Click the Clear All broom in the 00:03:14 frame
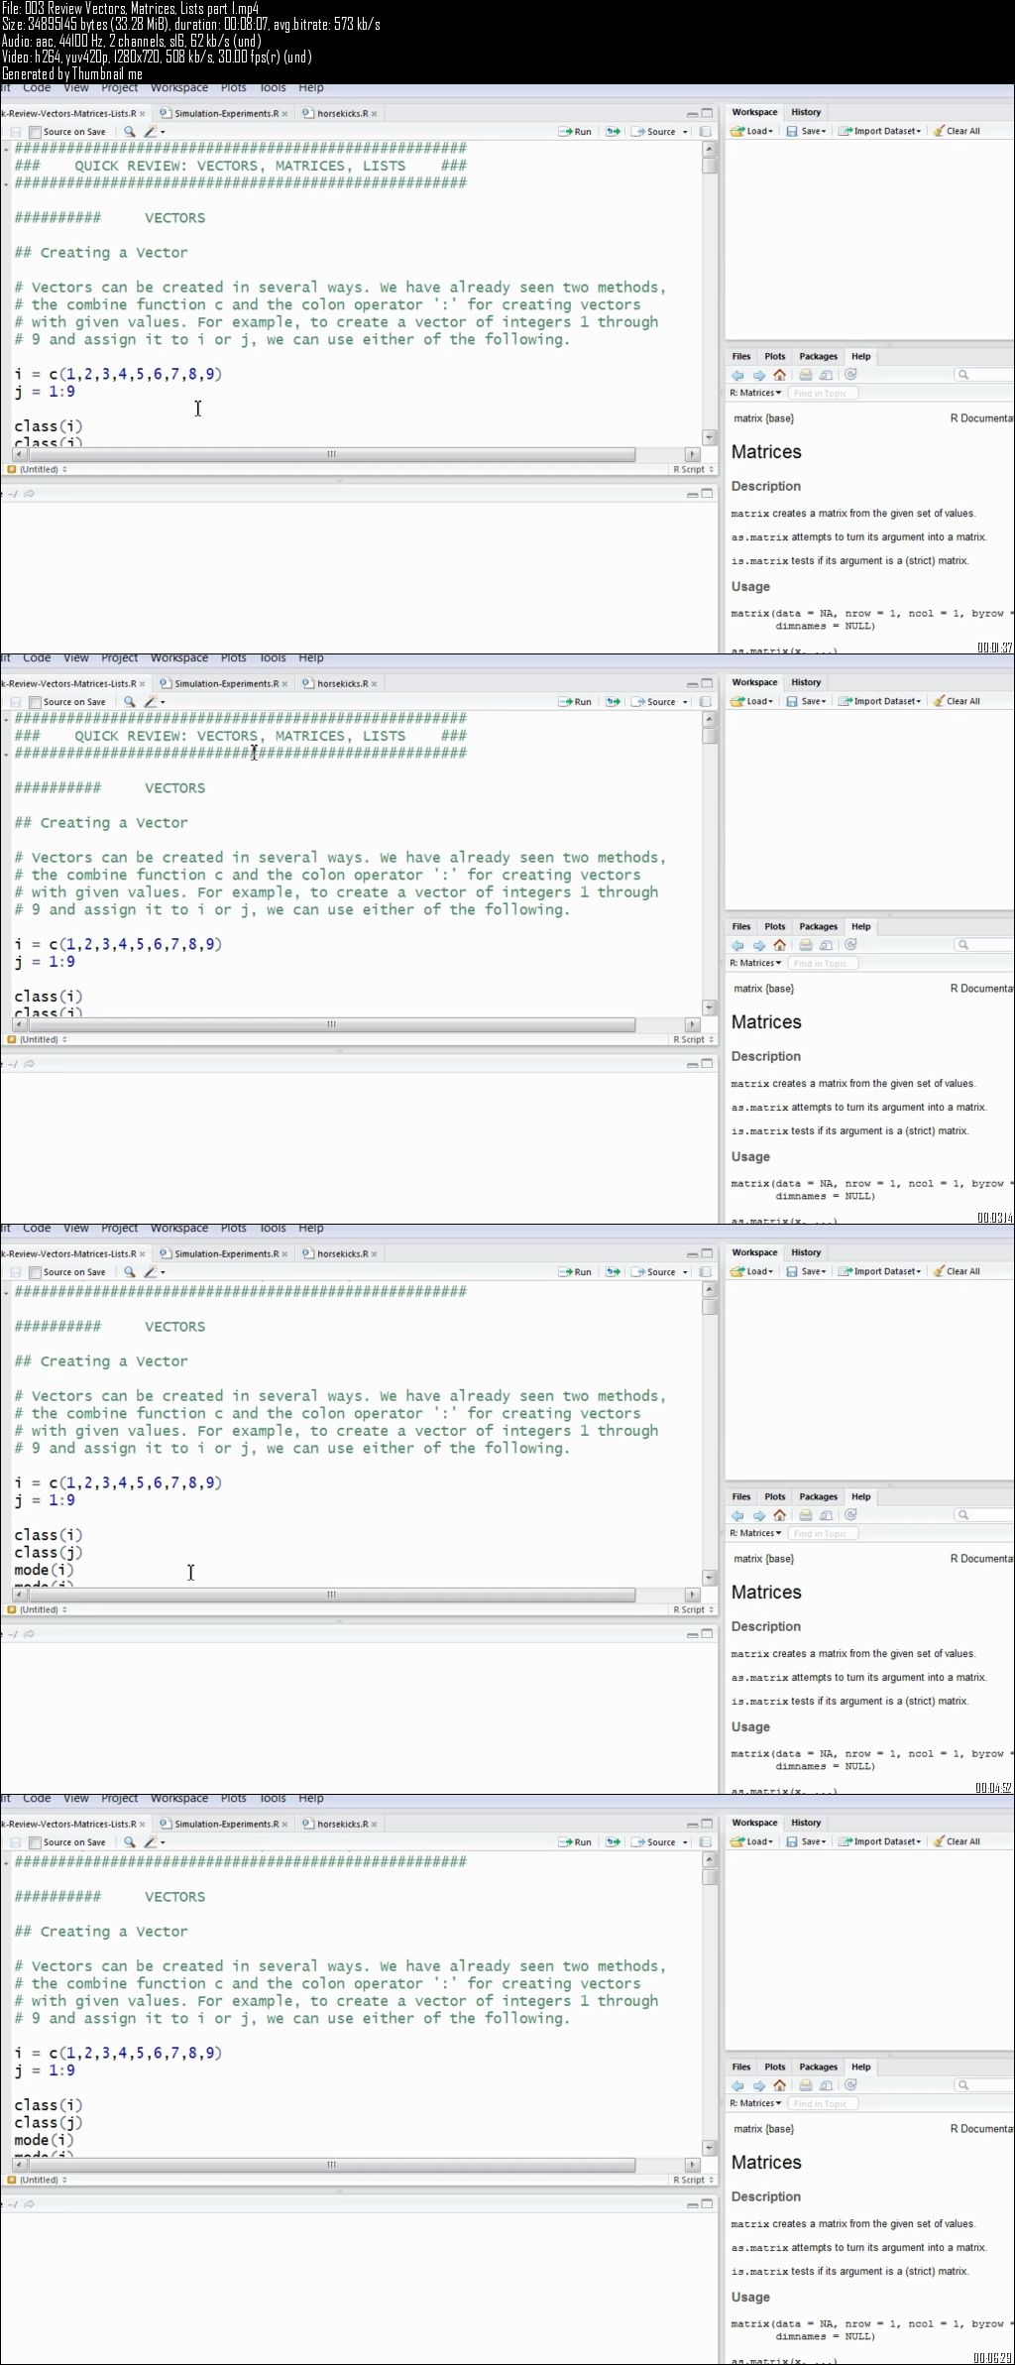The width and height of the screenshot is (1015, 2365). click(957, 701)
